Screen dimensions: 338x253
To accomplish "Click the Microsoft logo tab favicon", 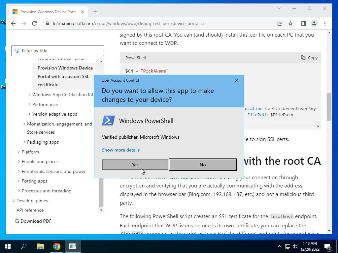I will coord(15,12).
